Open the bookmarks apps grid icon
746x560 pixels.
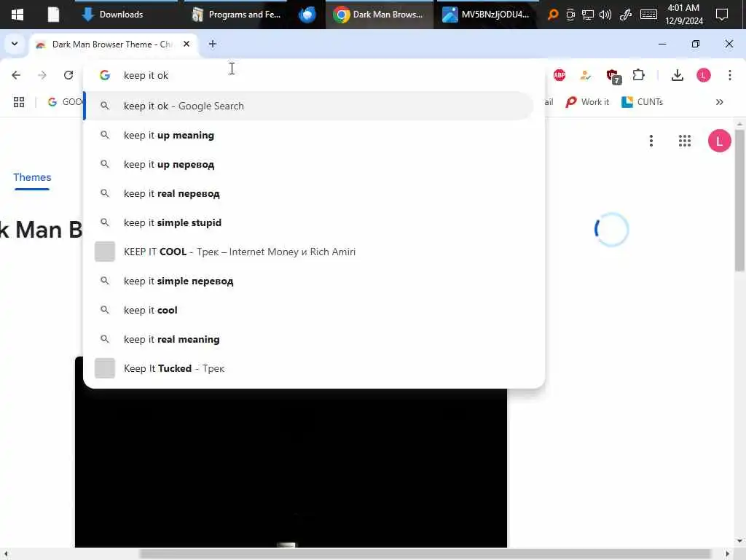[19, 102]
